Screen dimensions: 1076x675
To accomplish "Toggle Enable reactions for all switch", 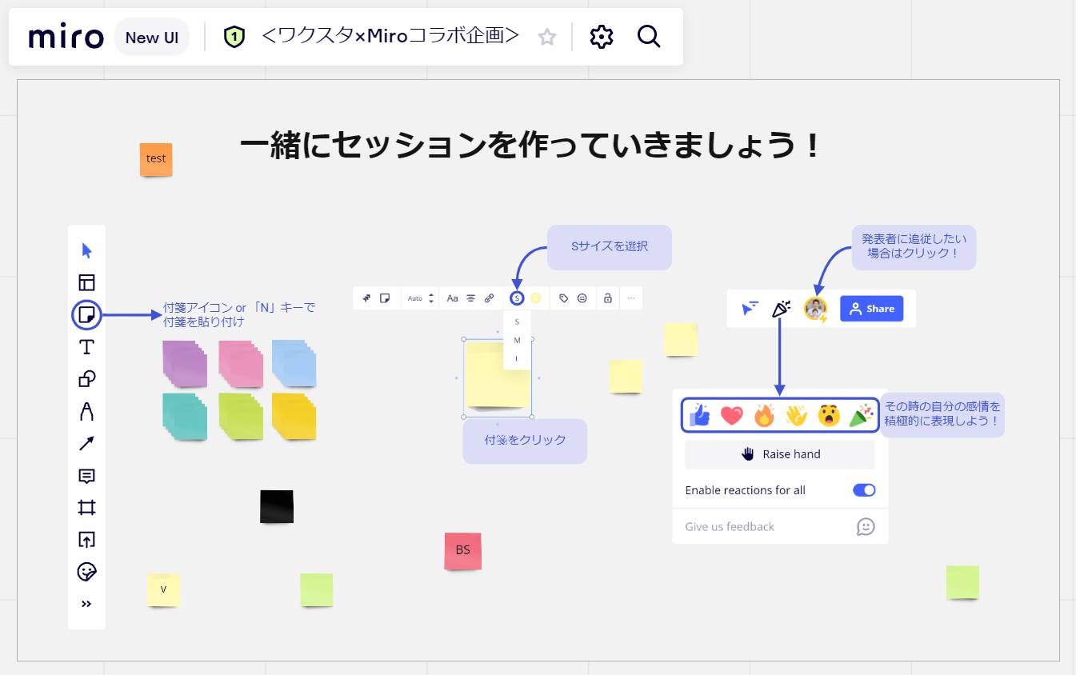I will [x=864, y=490].
